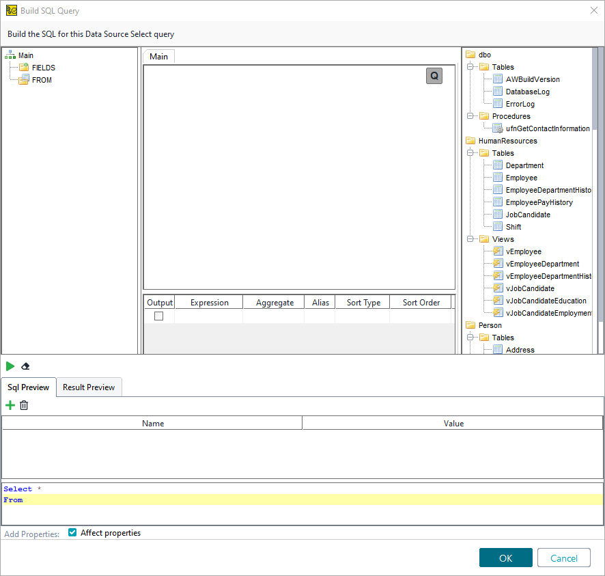The height and width of the screenshot is (576, 605).
Task: Click the ufnGetContactInformation procedure icon
Action: (x=498, y=128)
